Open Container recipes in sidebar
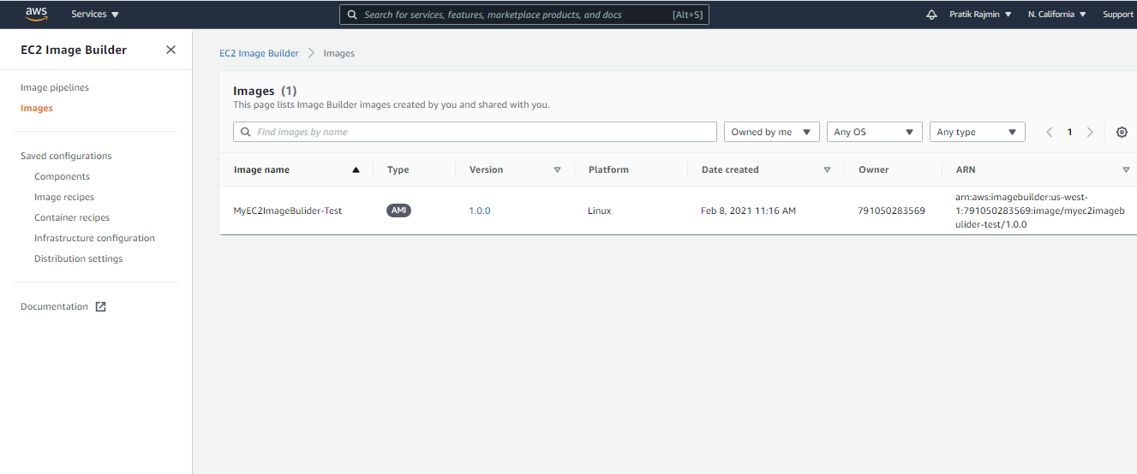 pyautogui.click(x=72, y=217)
